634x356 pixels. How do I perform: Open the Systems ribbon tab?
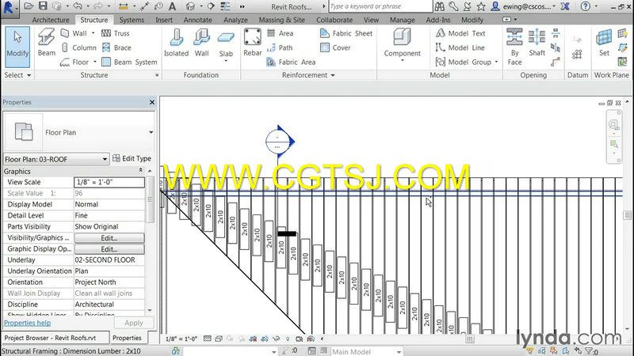click(132, 20)
